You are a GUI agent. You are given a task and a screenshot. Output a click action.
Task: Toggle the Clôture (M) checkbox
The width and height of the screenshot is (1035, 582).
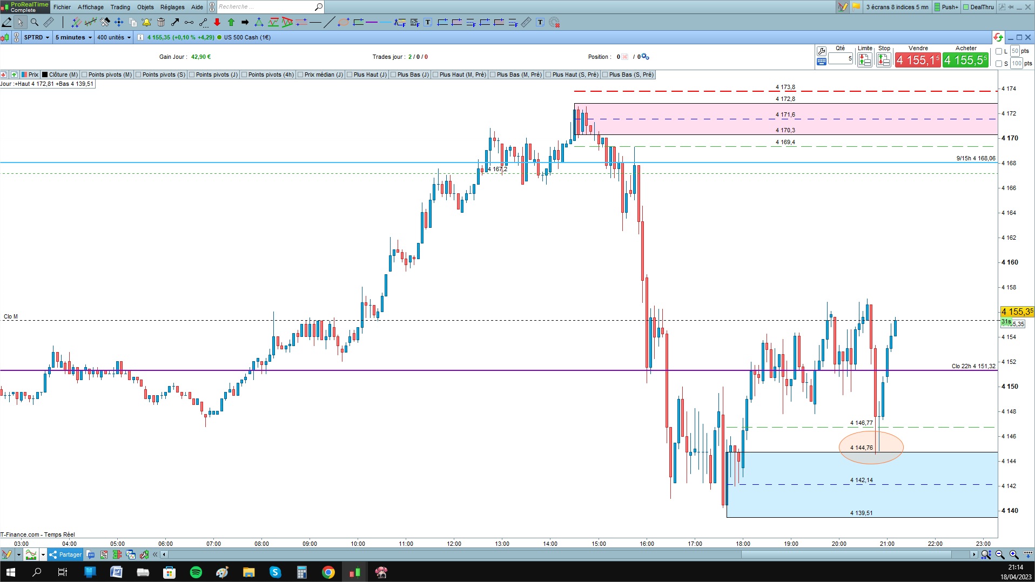pos(45,75)
